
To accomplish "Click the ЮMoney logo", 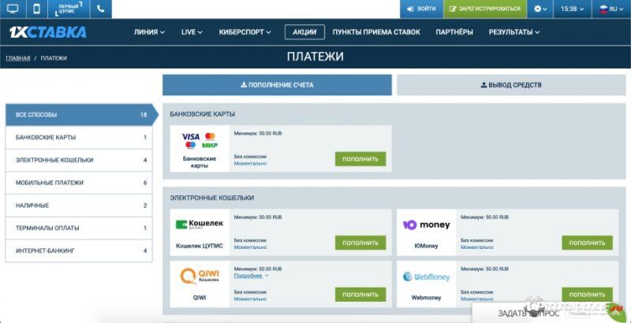I will (426, 225).
